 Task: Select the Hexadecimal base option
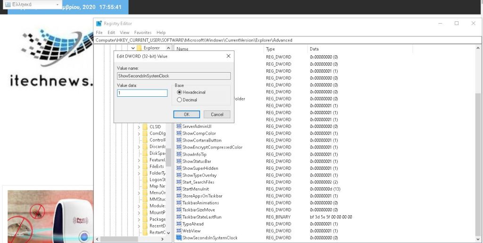(179, 92)
